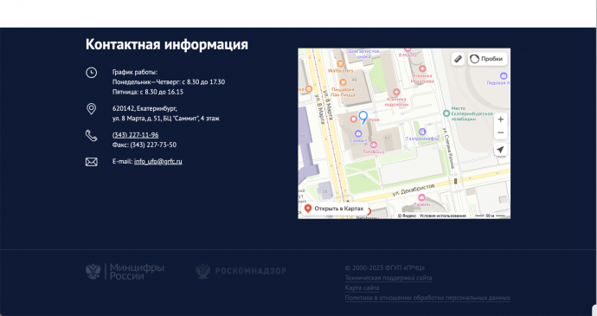Click the blue location pin marker
Image resolution: width=597 pixels, height=316 pixels.
tap(363, 118)
